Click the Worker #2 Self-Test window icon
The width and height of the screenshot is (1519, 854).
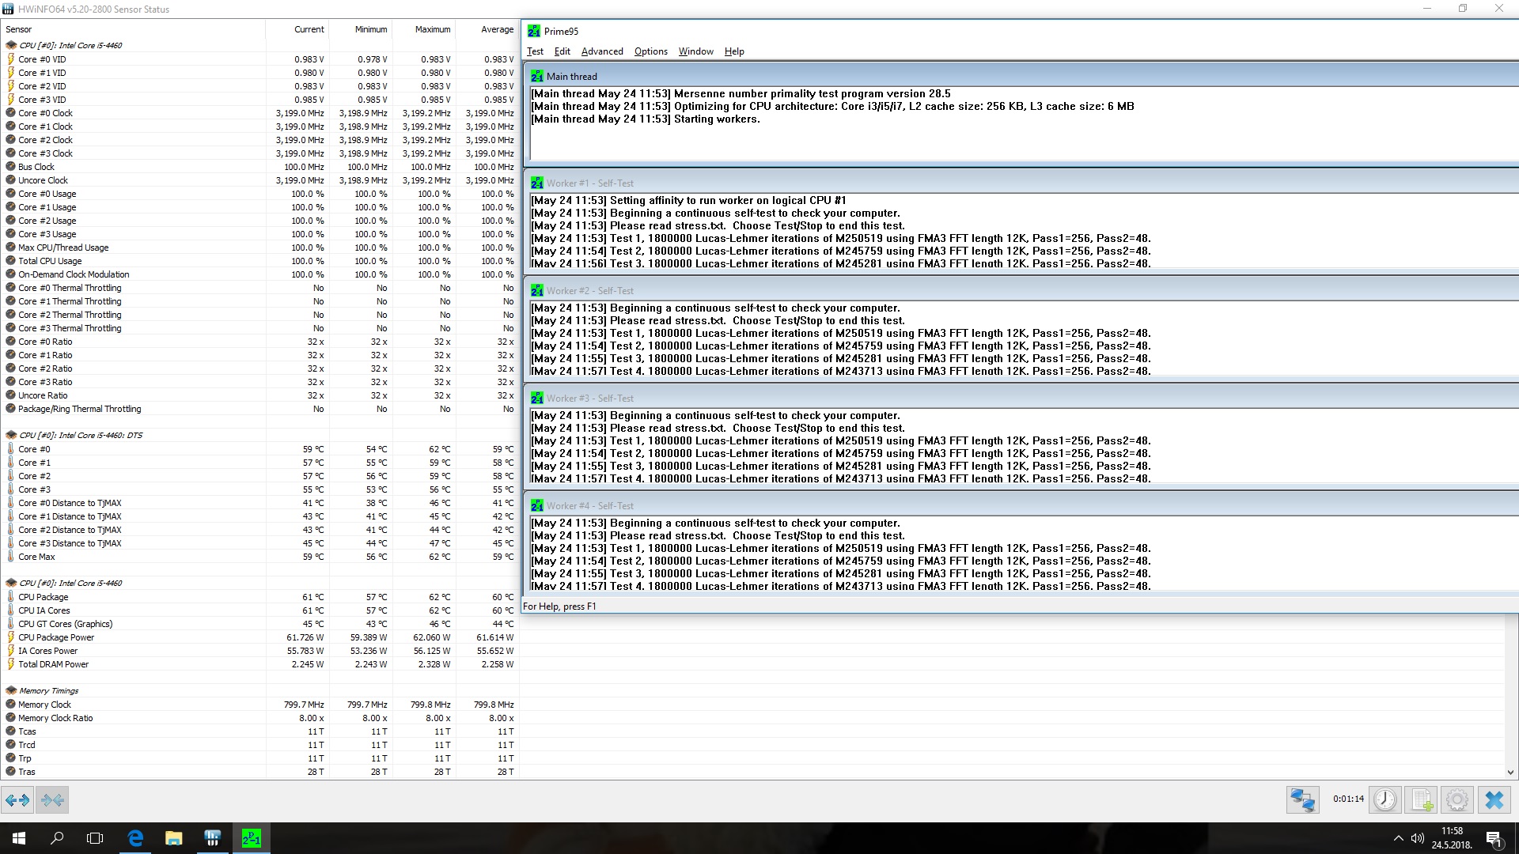pos(537,290)
